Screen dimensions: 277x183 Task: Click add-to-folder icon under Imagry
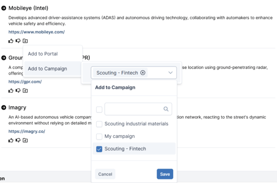tap(25, 140)
